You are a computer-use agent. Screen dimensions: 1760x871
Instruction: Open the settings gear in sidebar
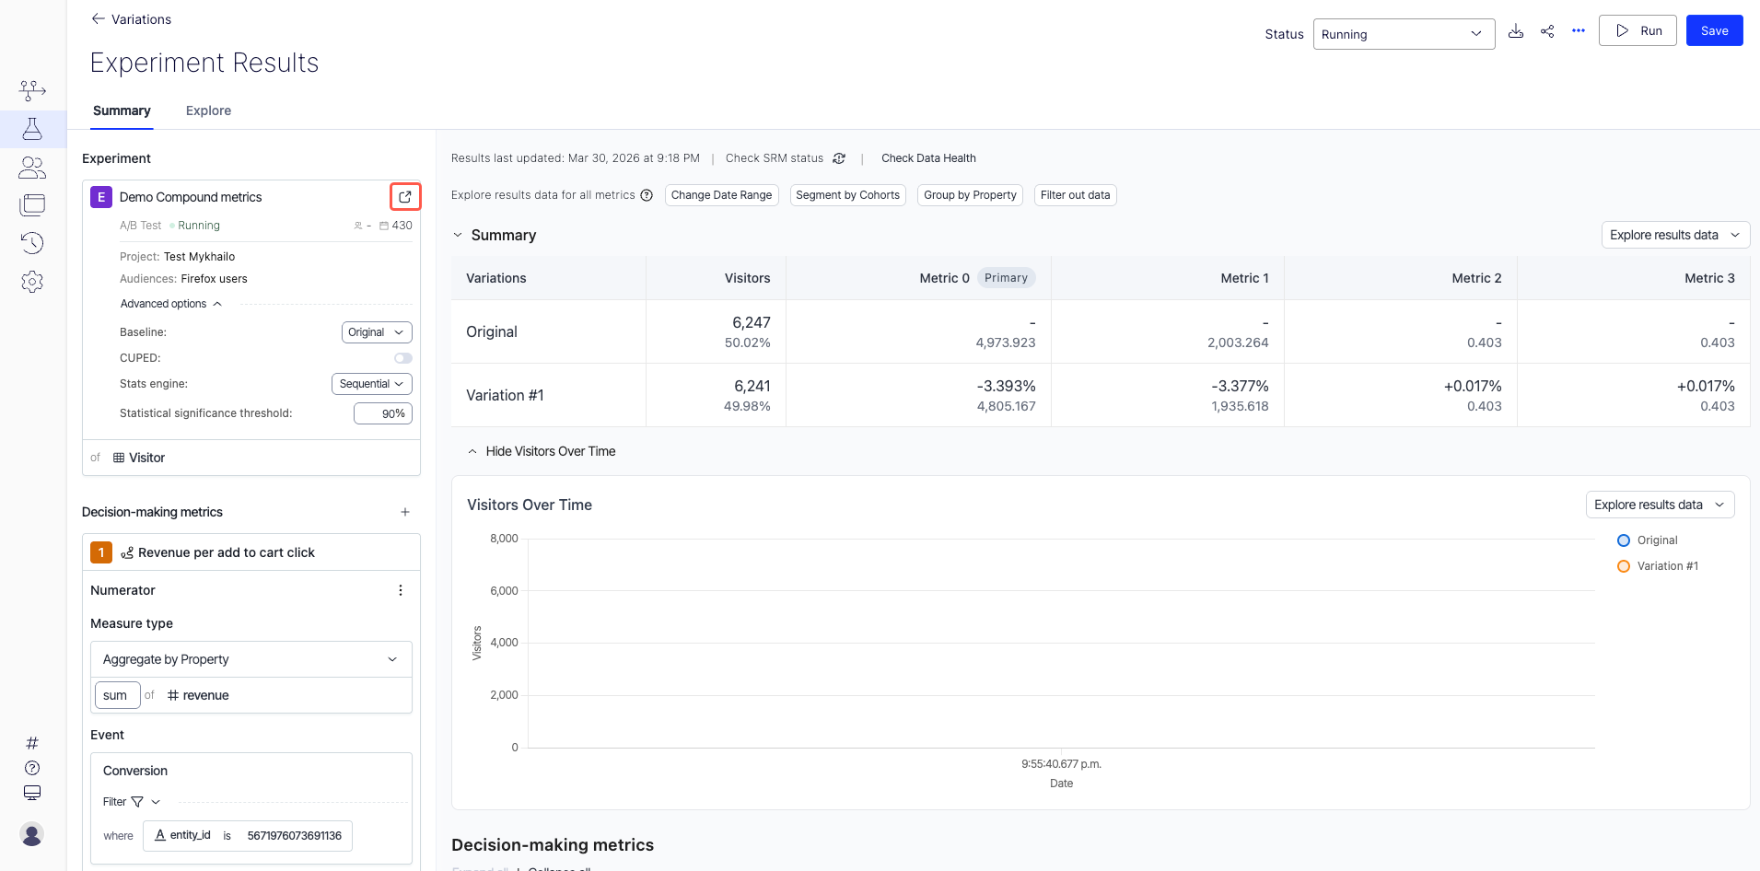tap(32, 282)
